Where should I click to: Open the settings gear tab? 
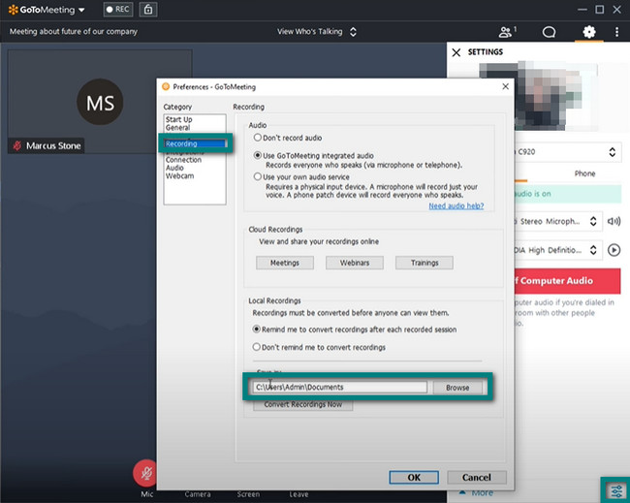[589, 32]
